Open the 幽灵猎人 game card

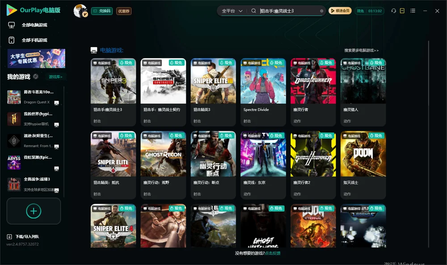tap(363, 92)
